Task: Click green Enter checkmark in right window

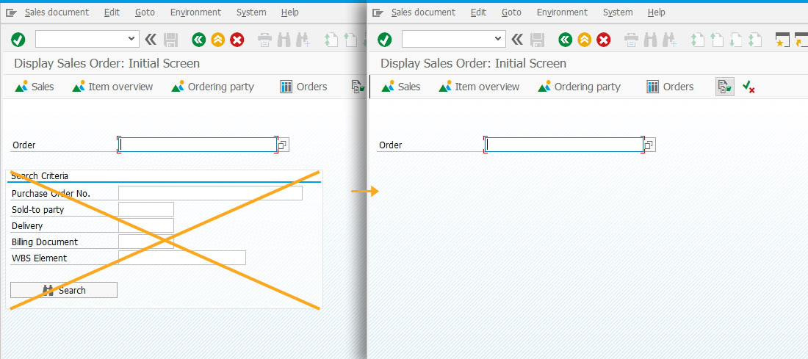Action: pyautogui.click(x=384, y=40)
